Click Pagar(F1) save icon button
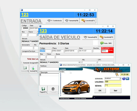137x111 pixels. pyautogui.click(x=43, y=90)
